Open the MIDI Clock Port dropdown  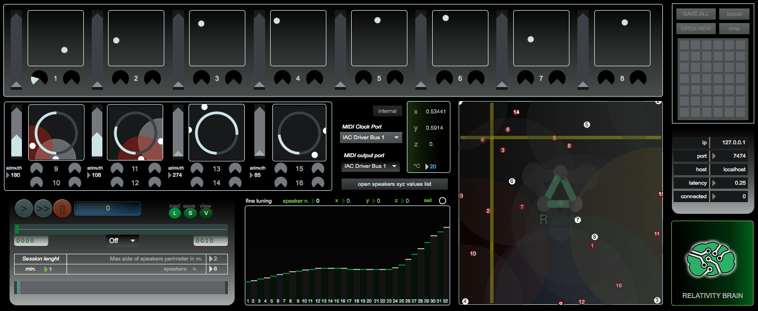click(x=371, y=138)
